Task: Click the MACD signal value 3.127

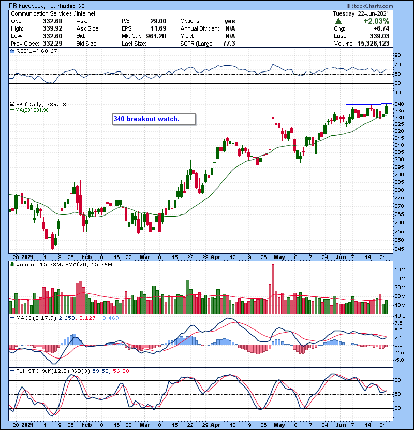Action: [x=87, y=318]
